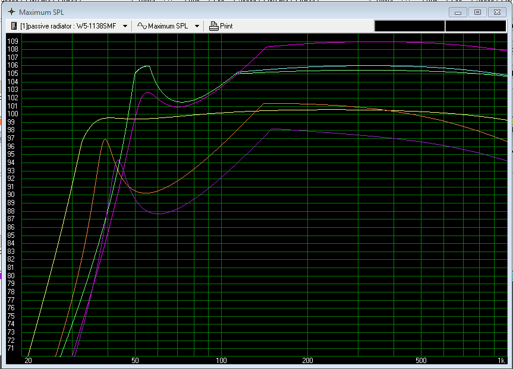Click the 75 dB axis label

coord(11,316)
